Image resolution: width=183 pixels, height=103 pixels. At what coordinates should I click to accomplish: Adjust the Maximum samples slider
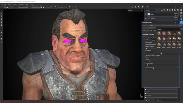(x=162, y=69)
